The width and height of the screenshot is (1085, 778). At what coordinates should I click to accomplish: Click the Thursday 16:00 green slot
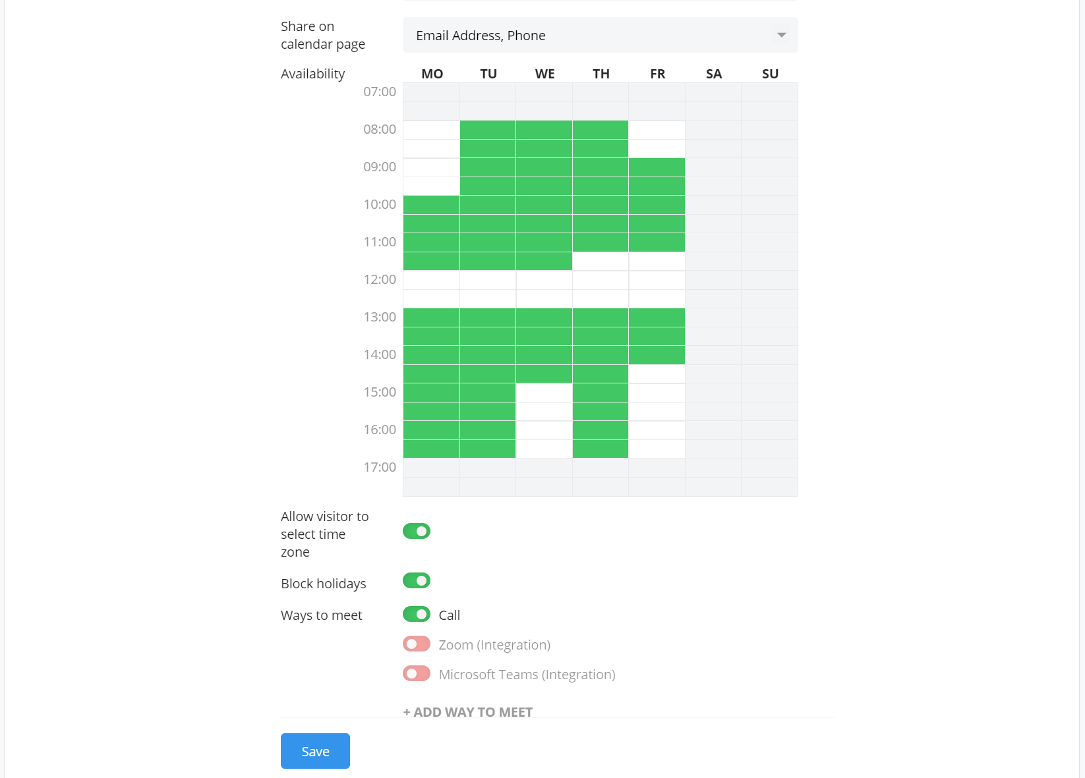(601, 430)
